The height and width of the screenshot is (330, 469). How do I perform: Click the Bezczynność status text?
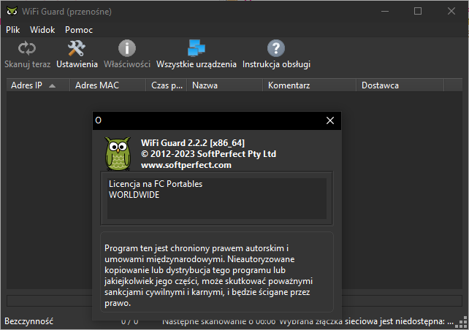click(28, 321)
